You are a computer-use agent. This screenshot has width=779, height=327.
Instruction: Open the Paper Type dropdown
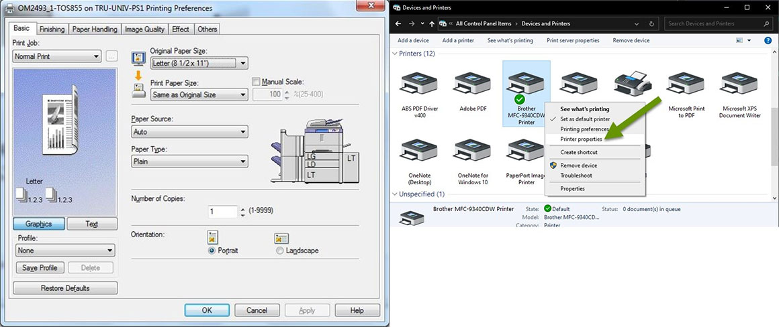[190, 161]
